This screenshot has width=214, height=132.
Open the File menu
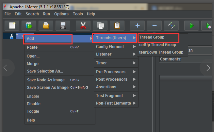tap(8, 14)
